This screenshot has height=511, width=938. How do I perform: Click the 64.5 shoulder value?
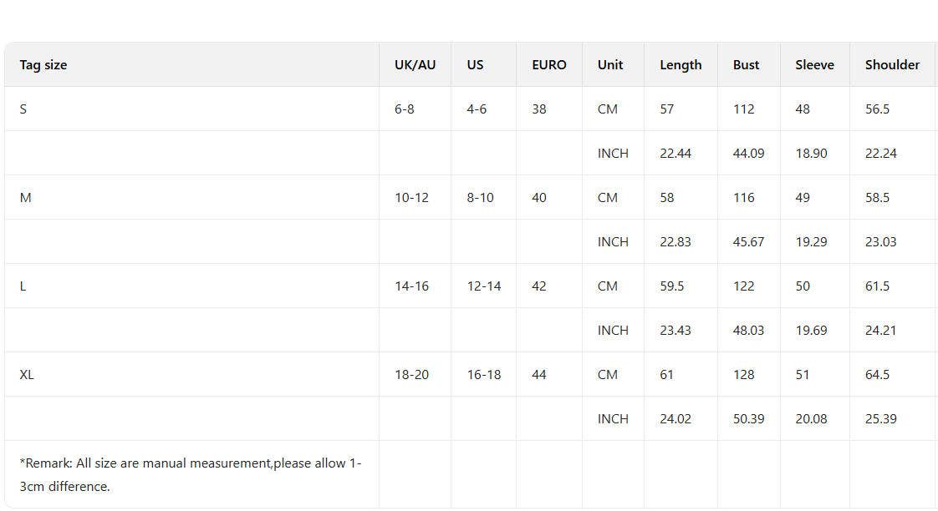click(877, 375)
